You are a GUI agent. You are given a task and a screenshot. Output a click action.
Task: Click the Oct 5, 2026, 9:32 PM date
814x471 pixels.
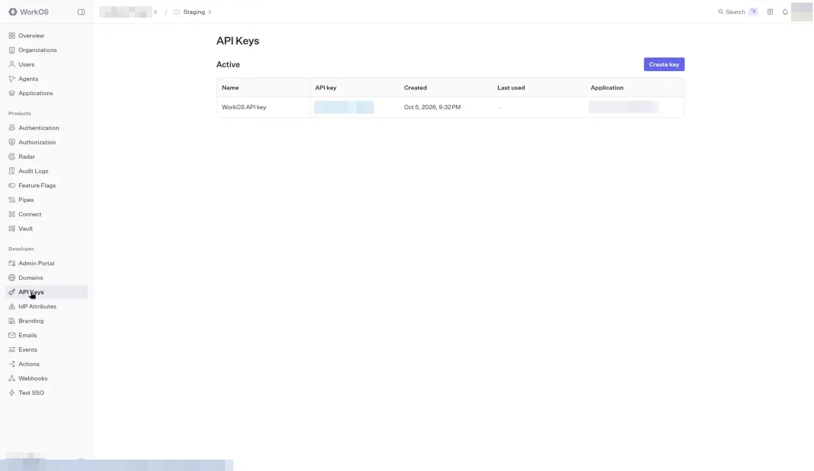coord(432,107)
